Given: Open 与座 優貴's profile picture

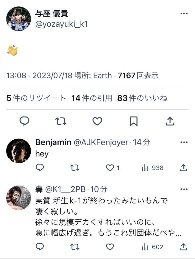Looking at the screenshot, I should (18, 19).
